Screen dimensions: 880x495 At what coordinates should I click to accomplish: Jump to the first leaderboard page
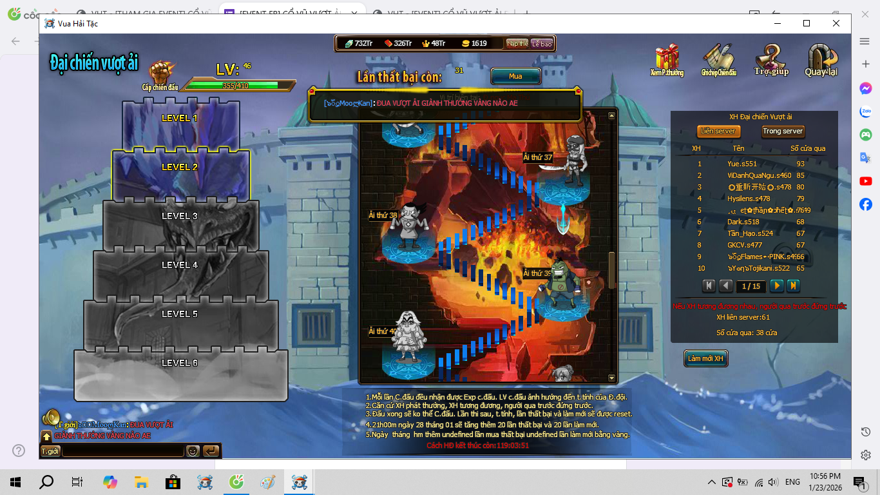(709, 286)
